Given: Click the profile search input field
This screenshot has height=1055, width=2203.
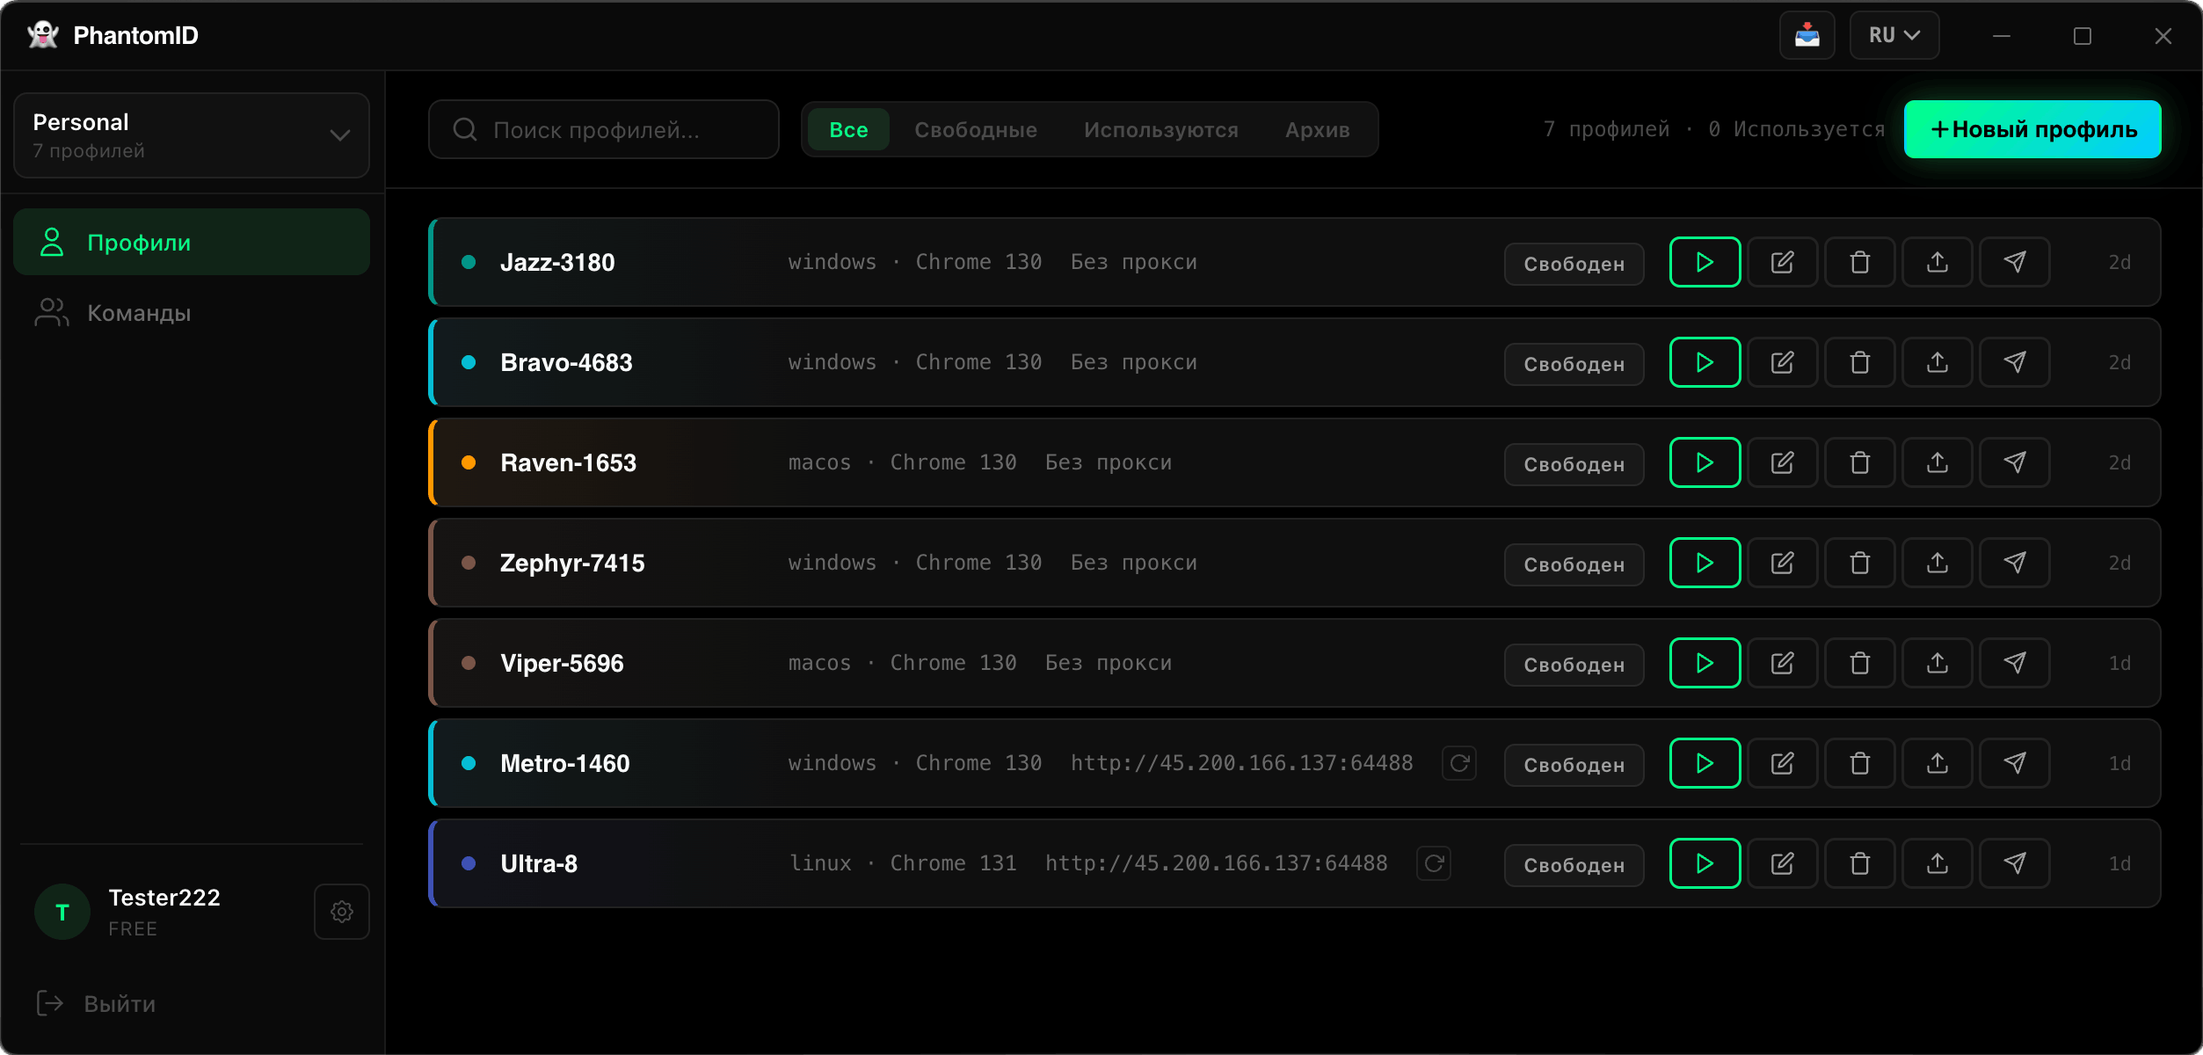Looking at the screenshot, I should [603, 129].
